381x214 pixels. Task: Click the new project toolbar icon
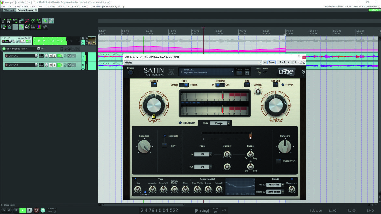pos(3,21)
